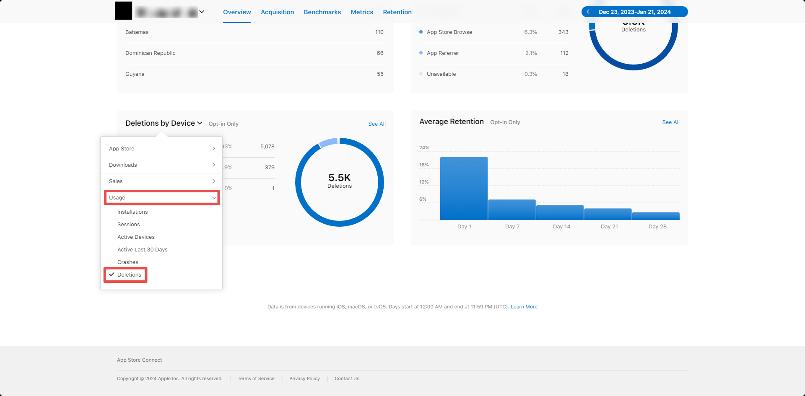The width and height of the screenshot is (805, 396).
Task: Open Privacy Policy link
Action: coord(304,379)
